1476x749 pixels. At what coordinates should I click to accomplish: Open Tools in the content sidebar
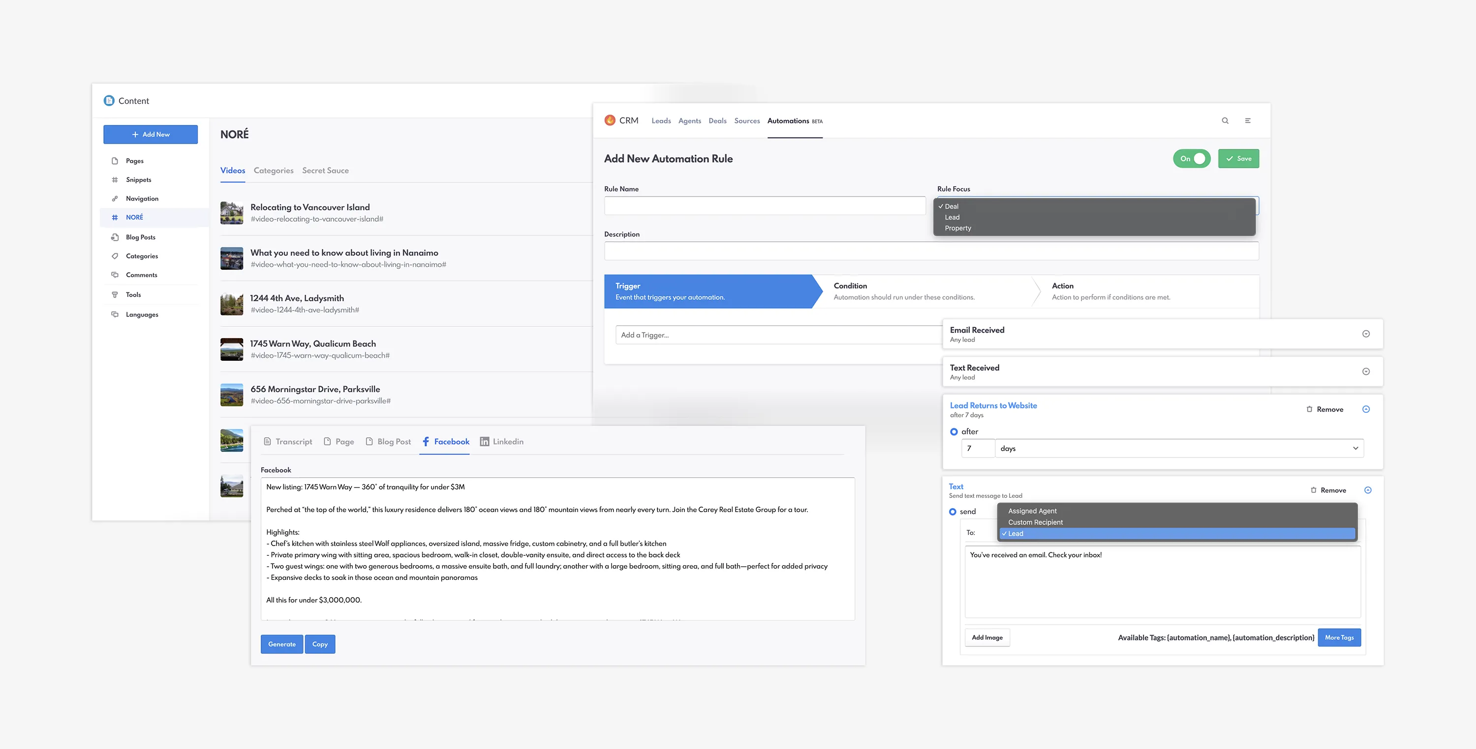133,295
